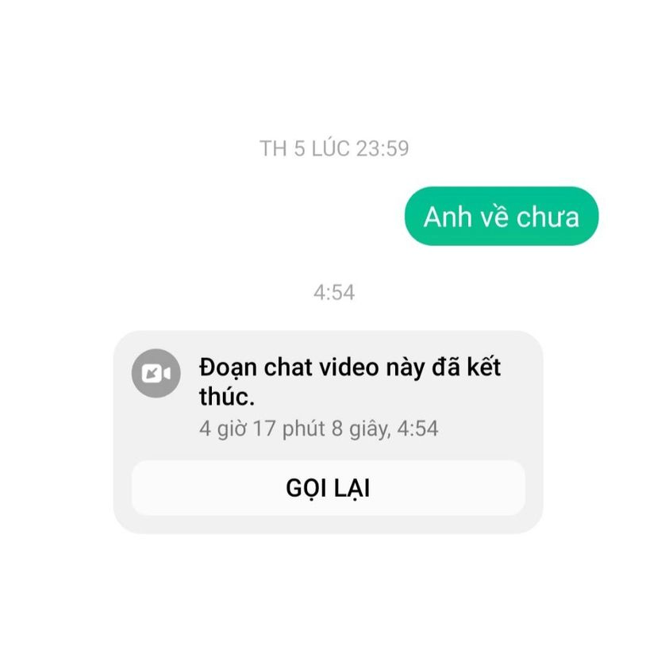Click 'LẠI' text on the redial button
The width and height of the screenshot is (669, 669).
click(352, 488)
